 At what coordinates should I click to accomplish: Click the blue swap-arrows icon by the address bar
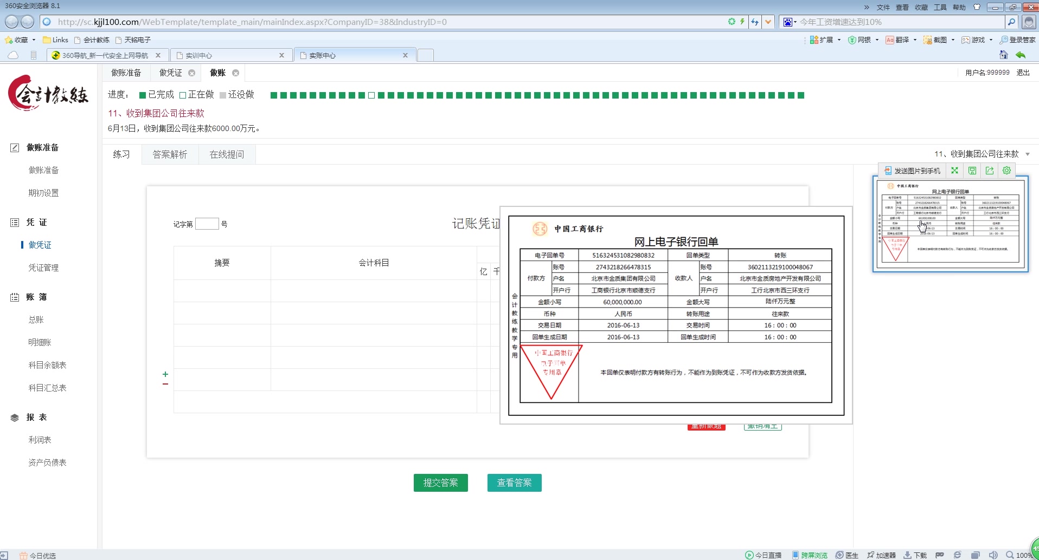point(755,22)
